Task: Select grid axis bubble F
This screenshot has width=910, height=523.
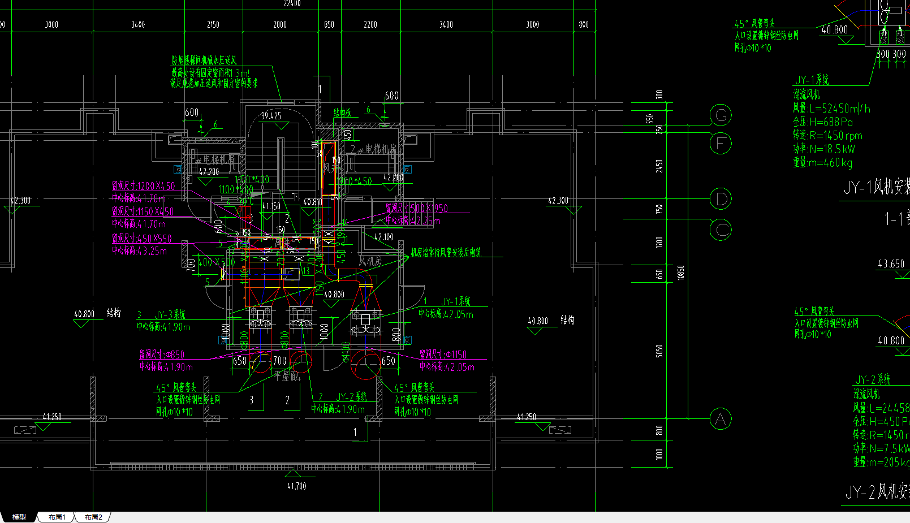Action: pos(721,143)
